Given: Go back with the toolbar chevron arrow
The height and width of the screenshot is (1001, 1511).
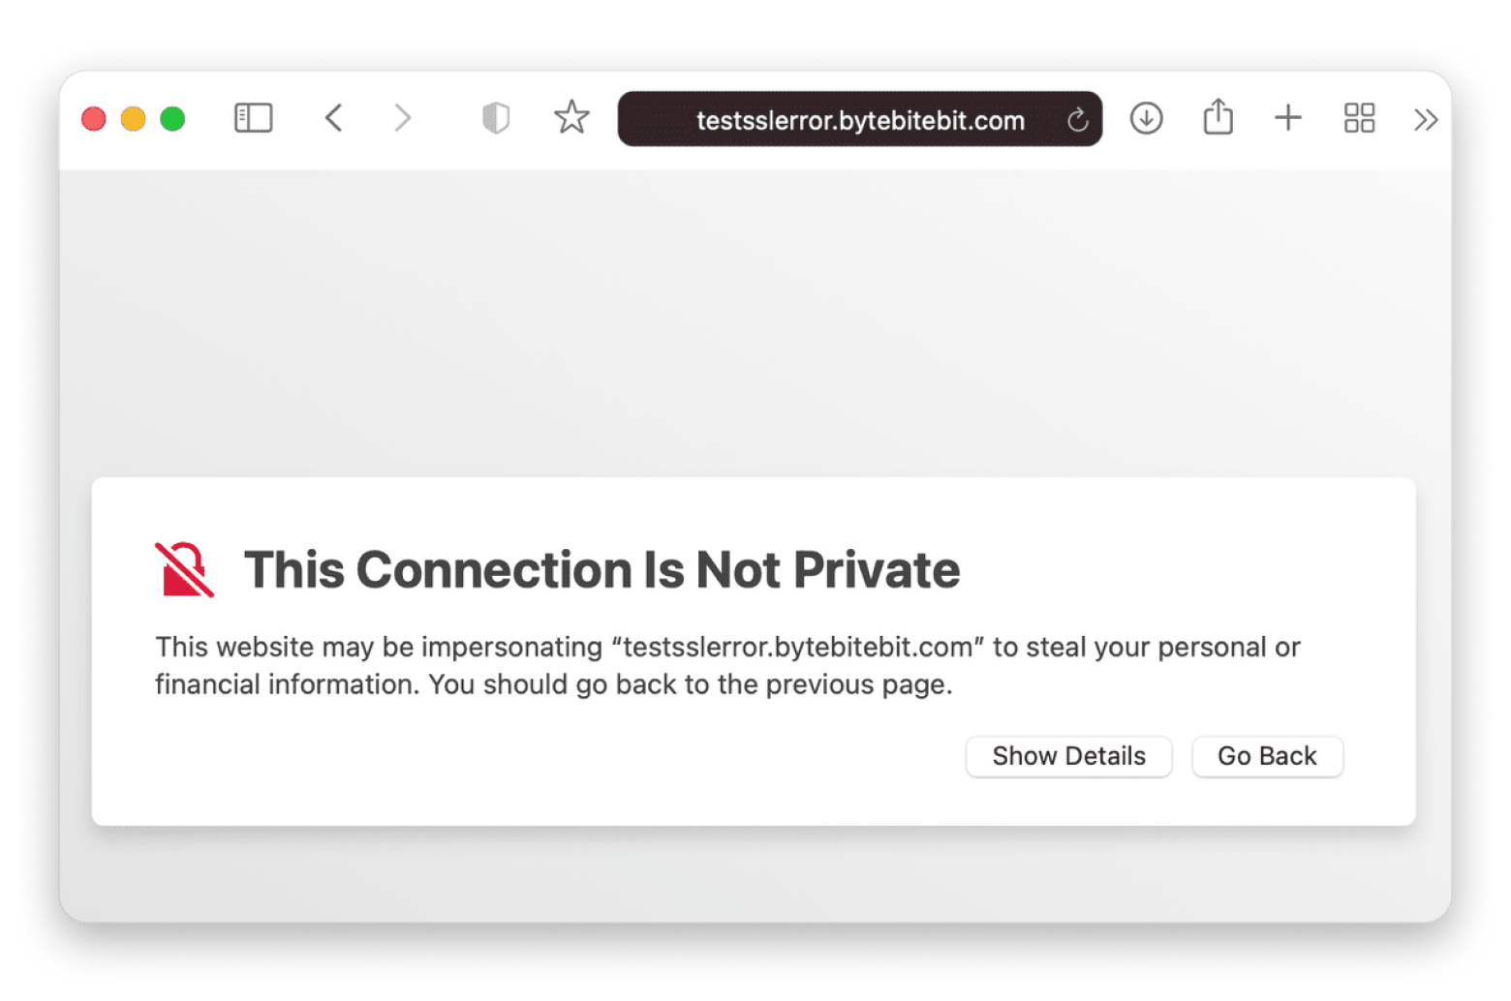Looking at the screenshot, I should pyautogui.click(x=334, y=119).
